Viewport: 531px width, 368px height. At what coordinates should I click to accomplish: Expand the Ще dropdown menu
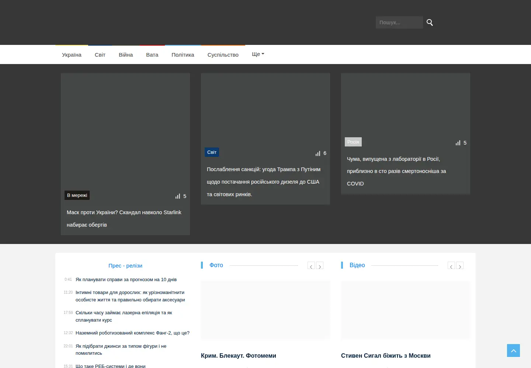[258, 54]
